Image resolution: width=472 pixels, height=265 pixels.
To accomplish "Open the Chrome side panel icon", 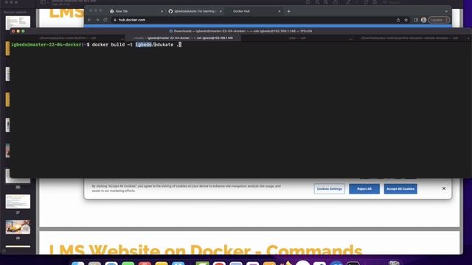I will (x=416, y=20).
